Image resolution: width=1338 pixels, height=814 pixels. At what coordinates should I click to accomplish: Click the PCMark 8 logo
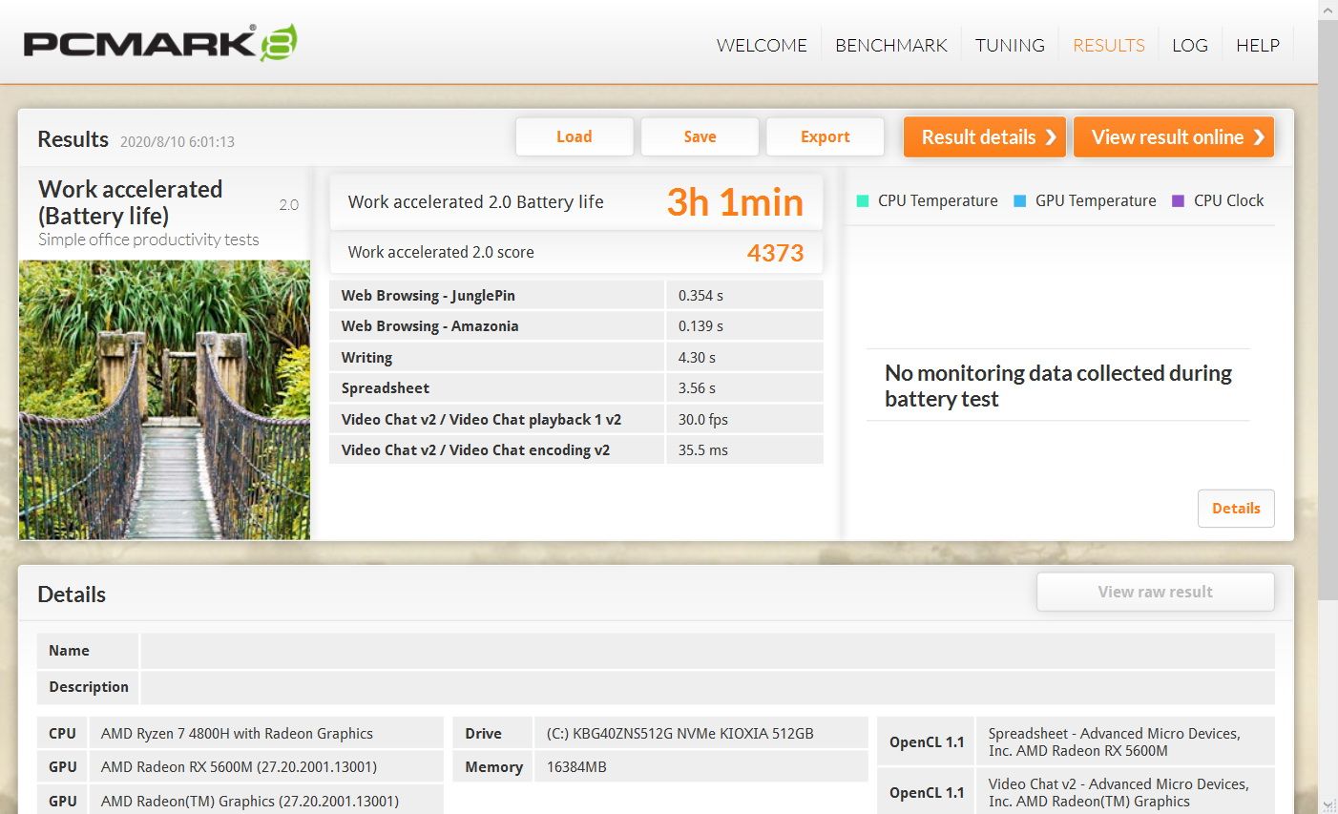click(160, 43)
